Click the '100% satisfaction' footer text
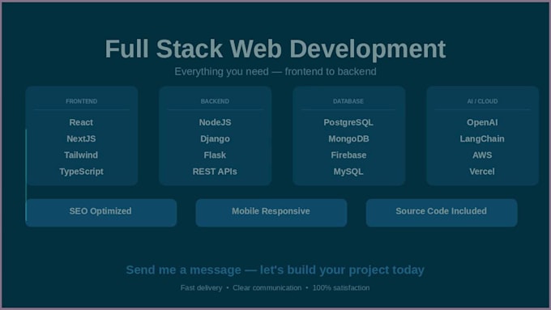Viewport: 551px width, 310px height. point(341,288)
